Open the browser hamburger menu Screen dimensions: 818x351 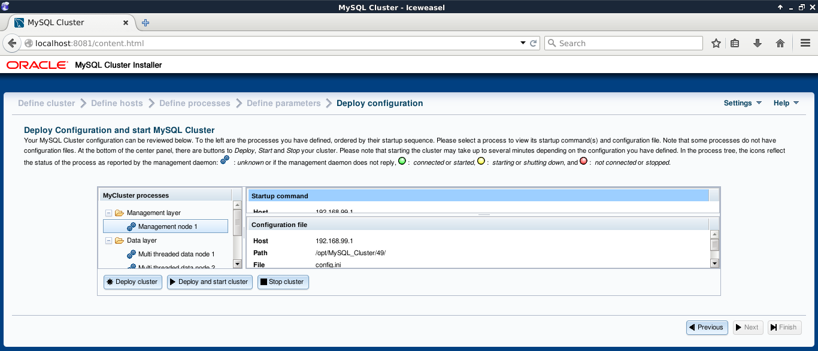805,43
